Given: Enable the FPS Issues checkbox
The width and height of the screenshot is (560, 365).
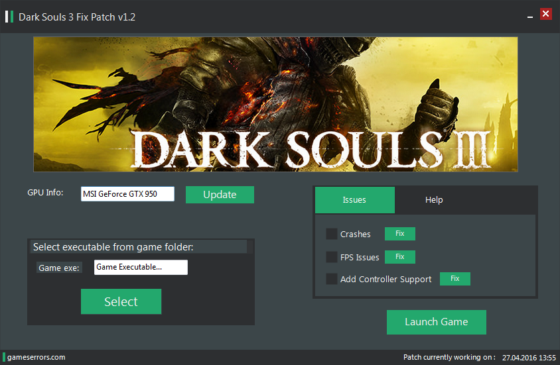Looking at the screenshot, I should (x=332, y=257).
